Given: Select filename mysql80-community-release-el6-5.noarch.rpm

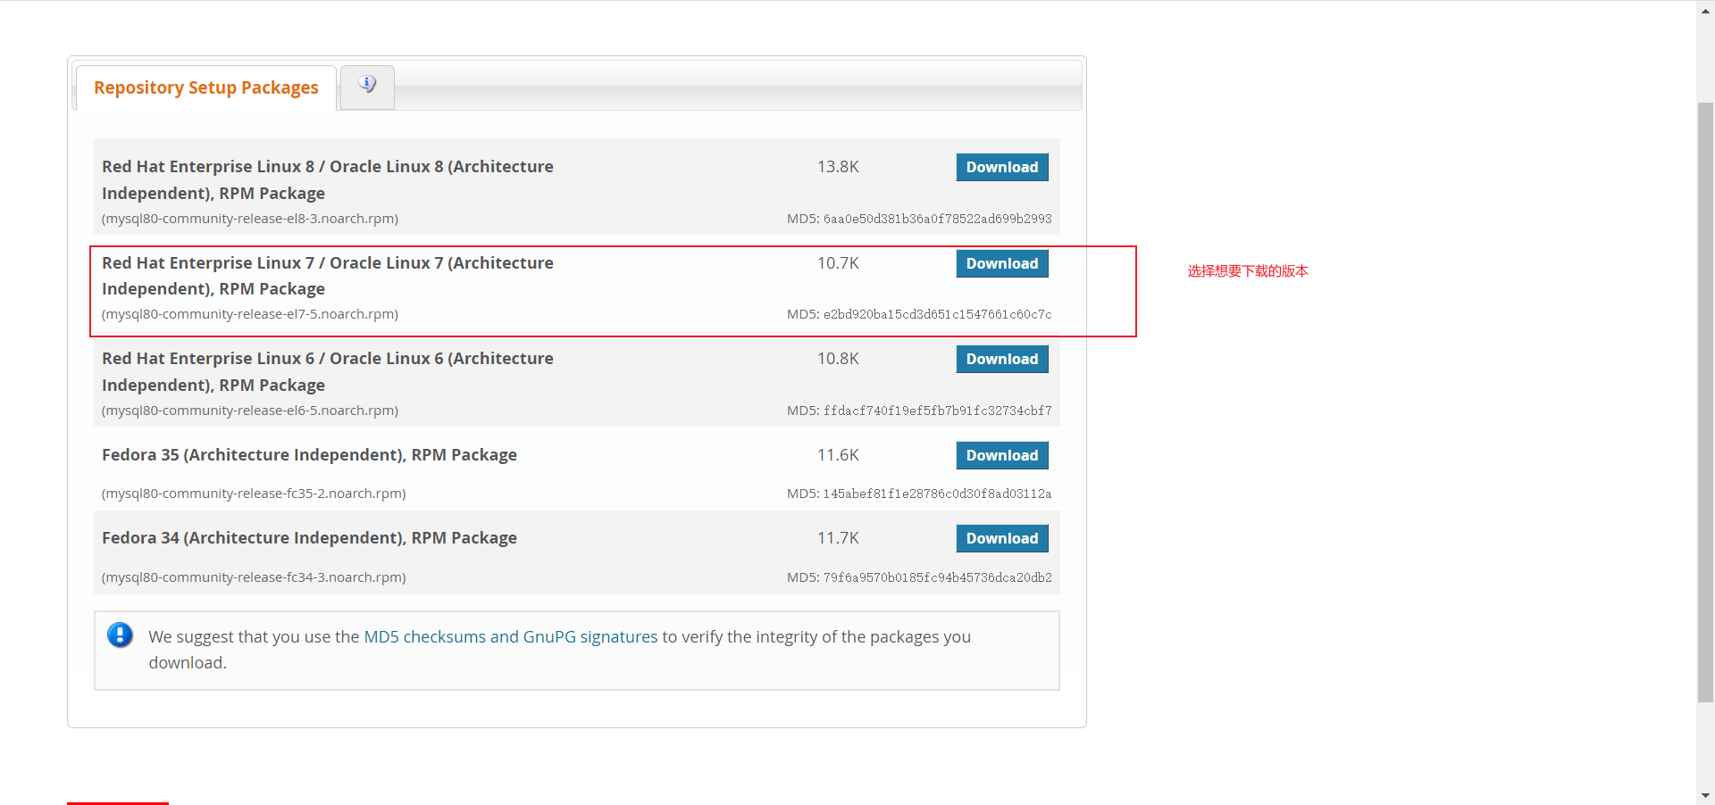Looking at the screenshot, I should (250, 411).
